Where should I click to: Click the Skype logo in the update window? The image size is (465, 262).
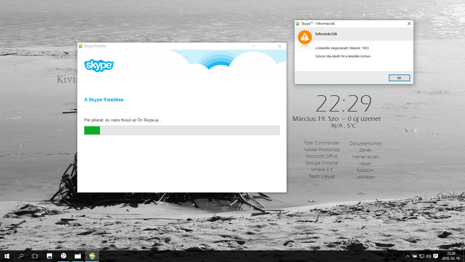(x=99, y=65)
